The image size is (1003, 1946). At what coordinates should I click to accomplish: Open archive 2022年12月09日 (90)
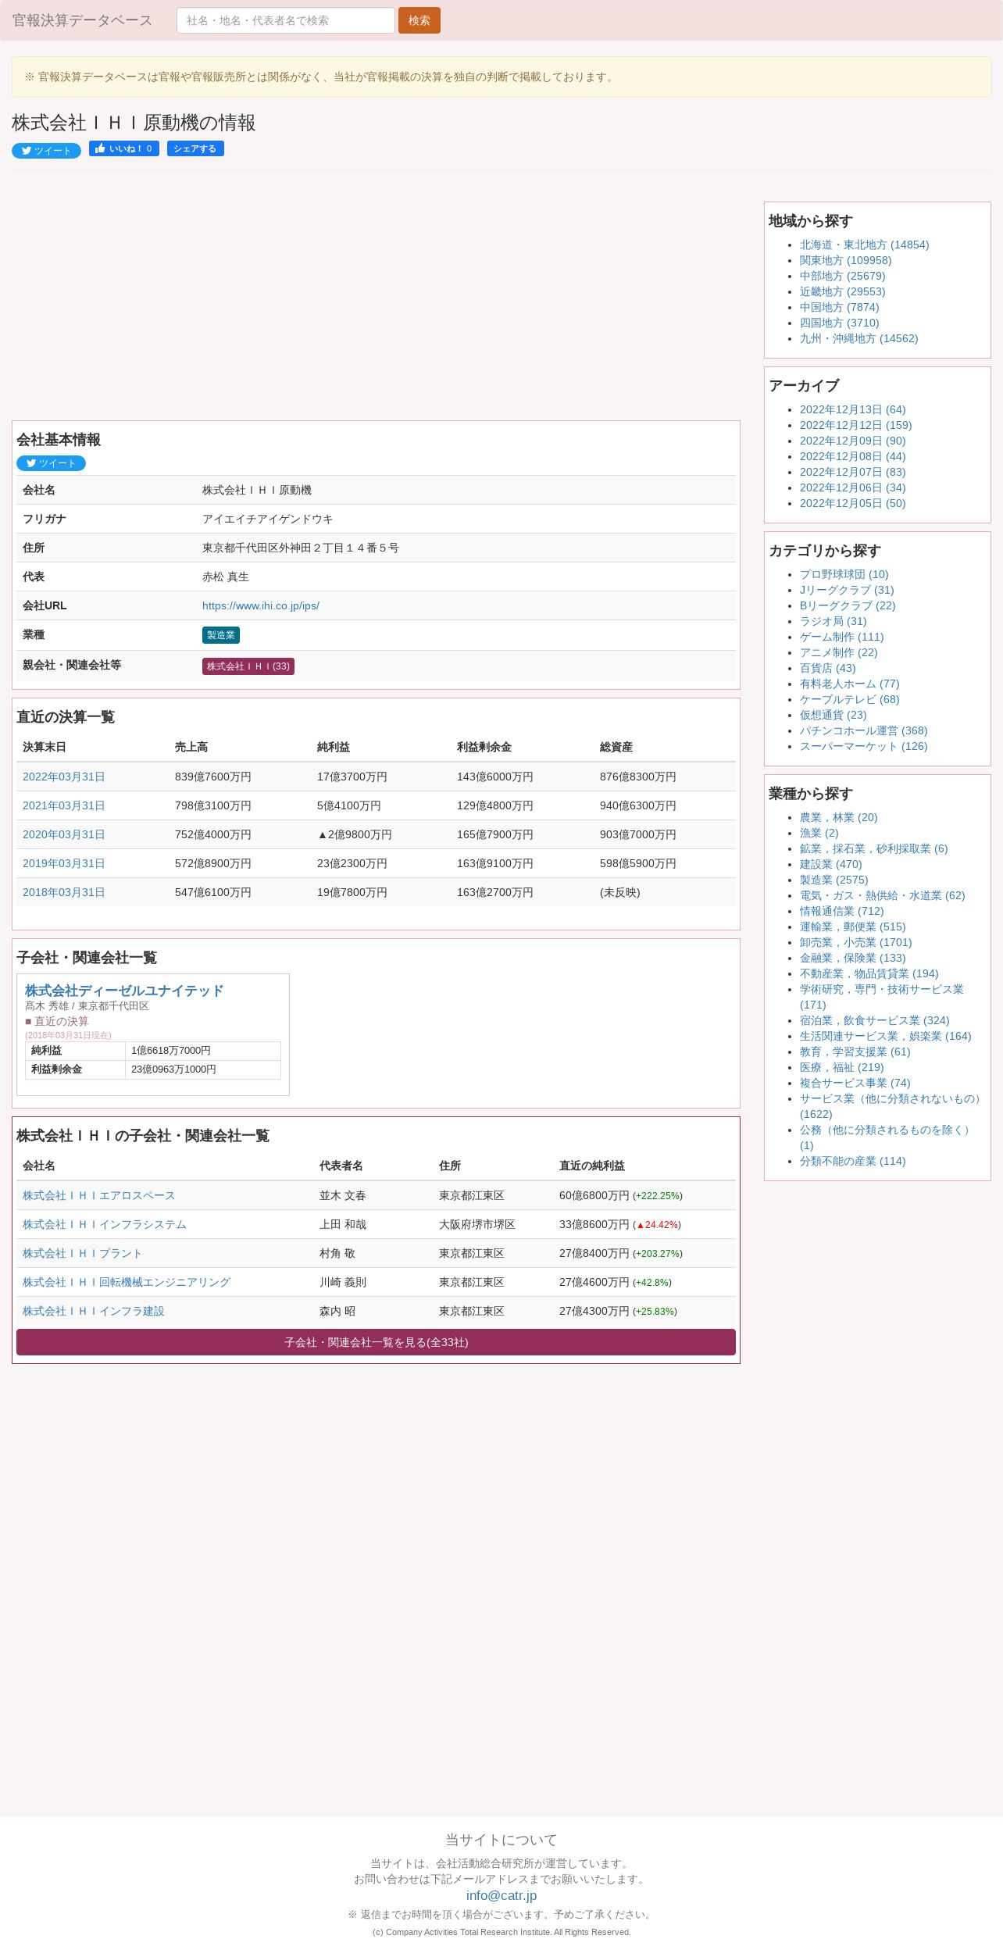[x=852, y=441]
